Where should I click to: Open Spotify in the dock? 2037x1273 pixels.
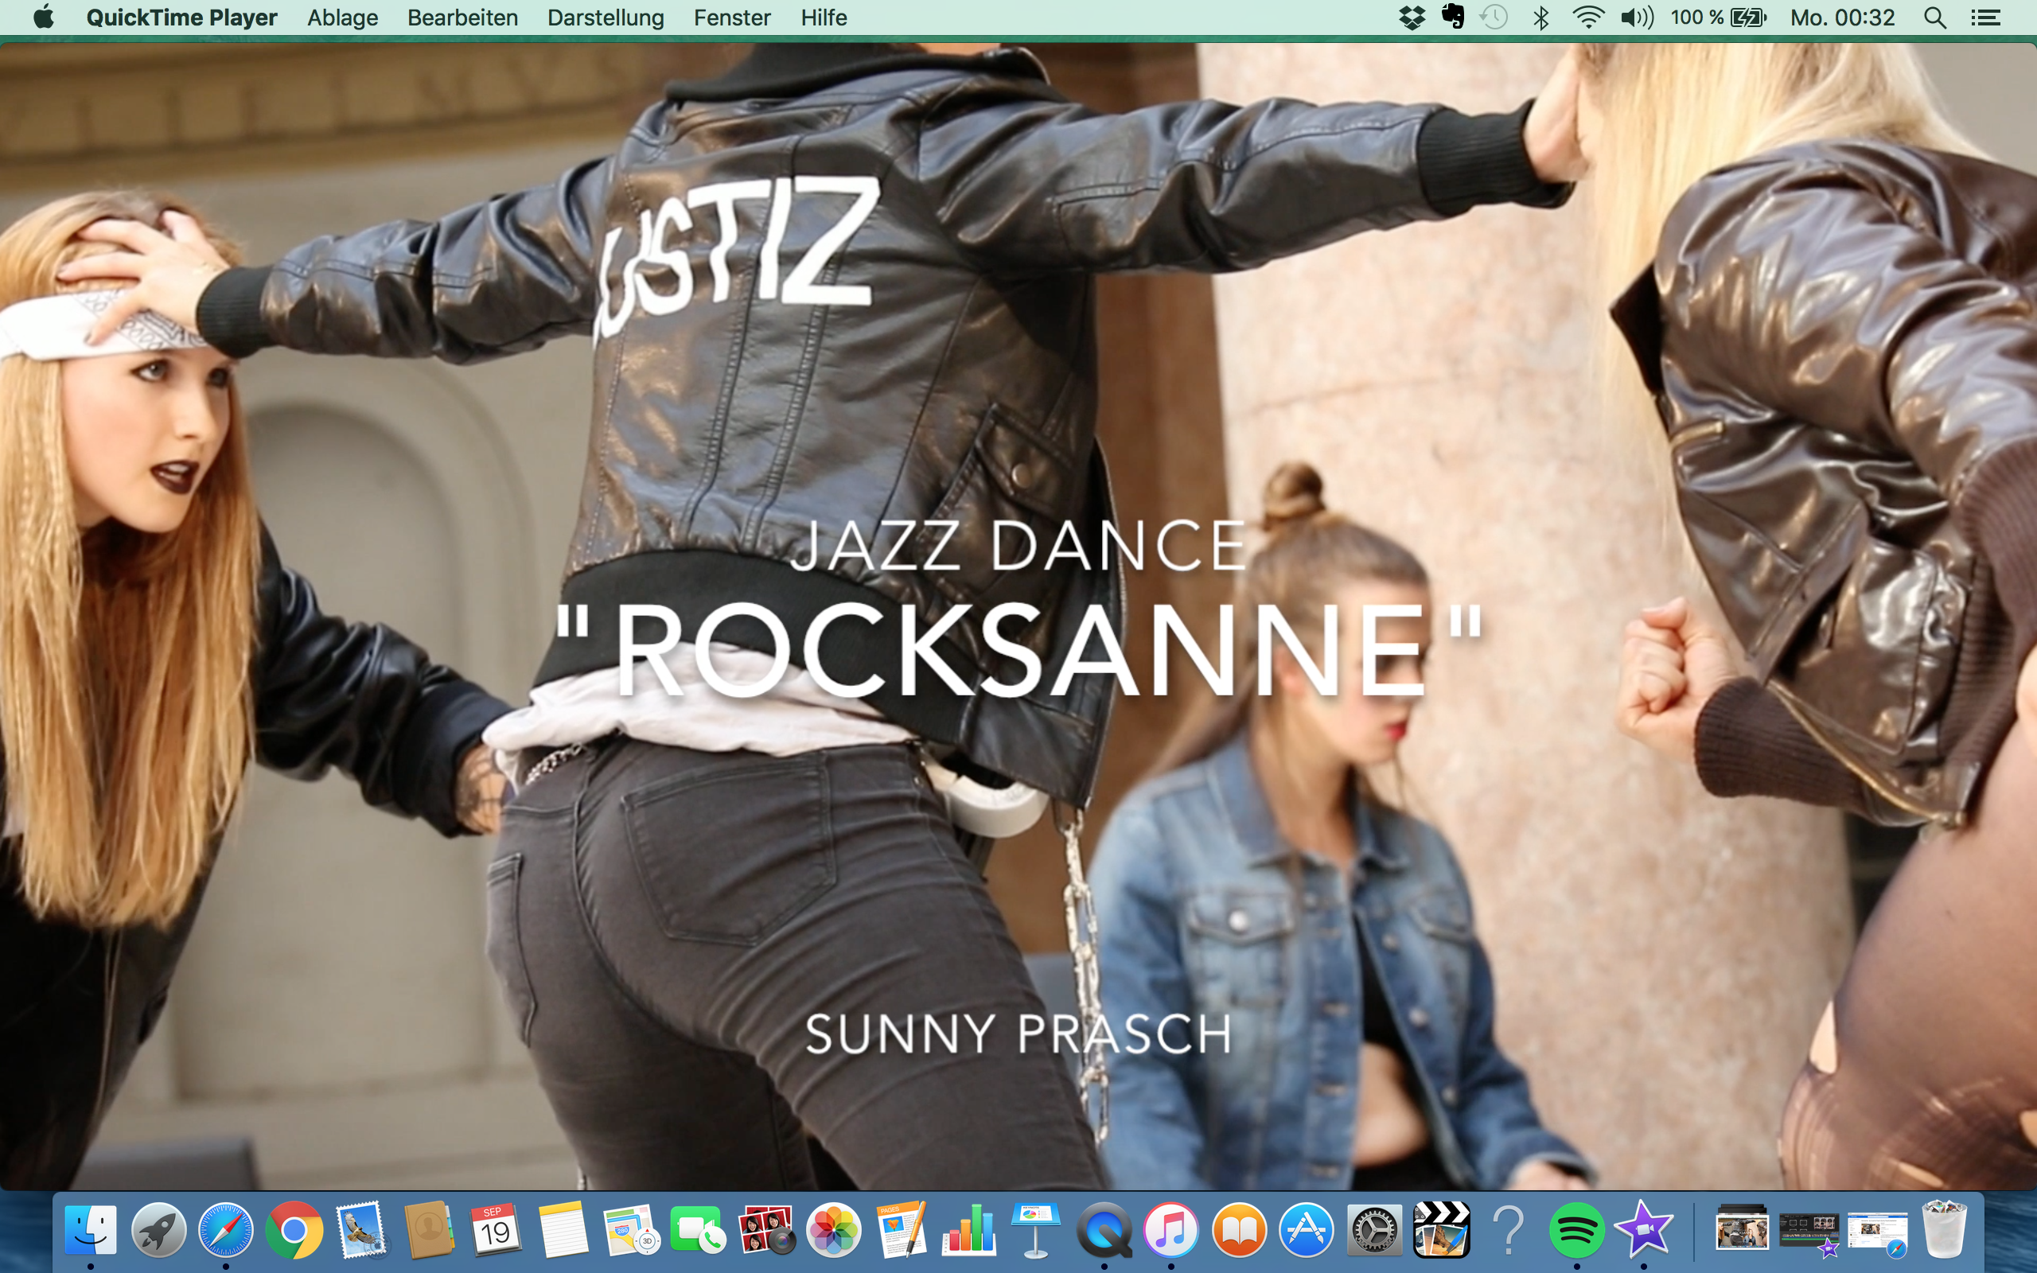[x=1575, y=1230]
